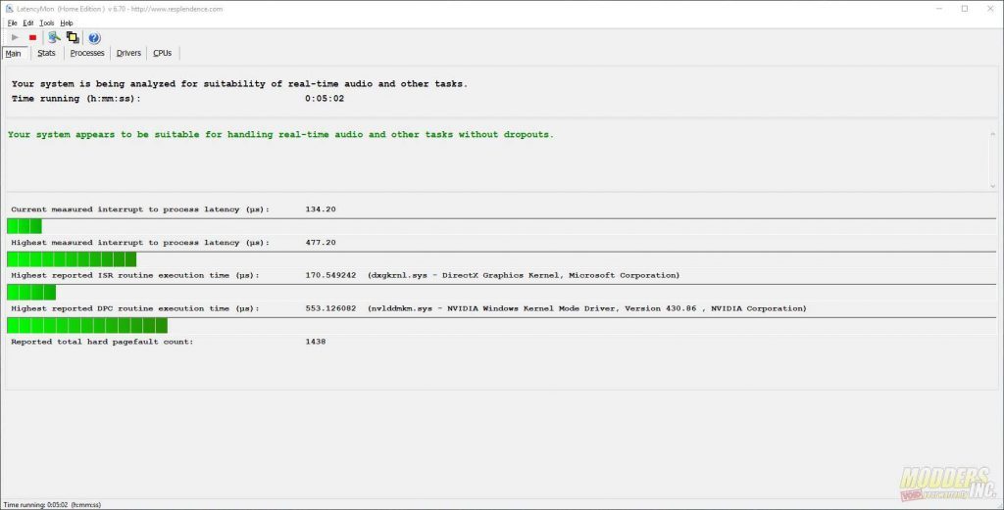Click 'Current measured interrupt to process latency' label
Viewport: 1004px width, 510px height.
pyautogui.click(x=140, y=209)
